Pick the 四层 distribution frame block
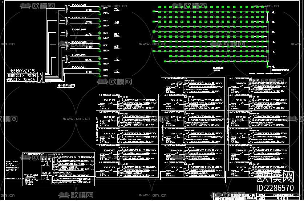304x201 pixels. (x=67, y=33)
